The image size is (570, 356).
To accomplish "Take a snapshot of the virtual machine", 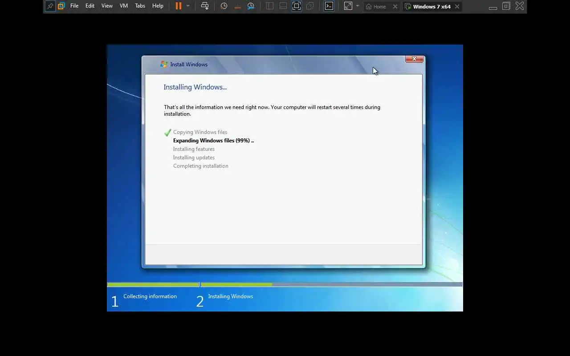I will tap(224, 6).
